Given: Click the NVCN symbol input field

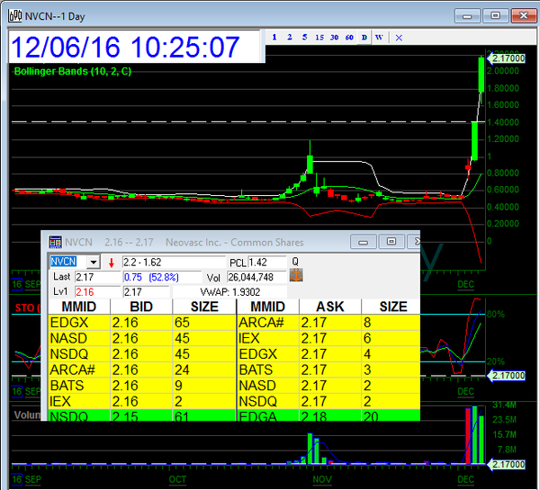Looking at the screenshot, I should click(x=67, y=262).
